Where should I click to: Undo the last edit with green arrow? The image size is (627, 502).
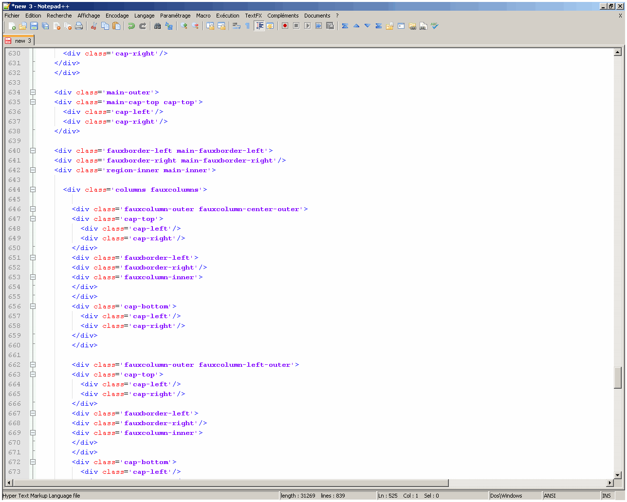[x=131, y=26]
